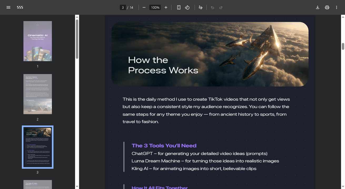Click the zoom out minus button

click(x=144, y=7)
